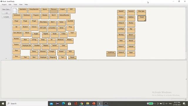This screenshot has height=106, width=188.
Task: Select the Expression class box
Action: (x=23, y=11)
